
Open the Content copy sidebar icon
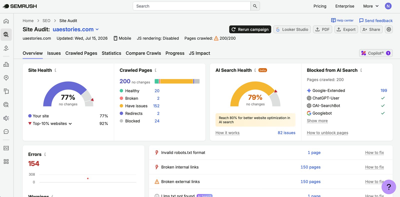[x=6, y=91]
